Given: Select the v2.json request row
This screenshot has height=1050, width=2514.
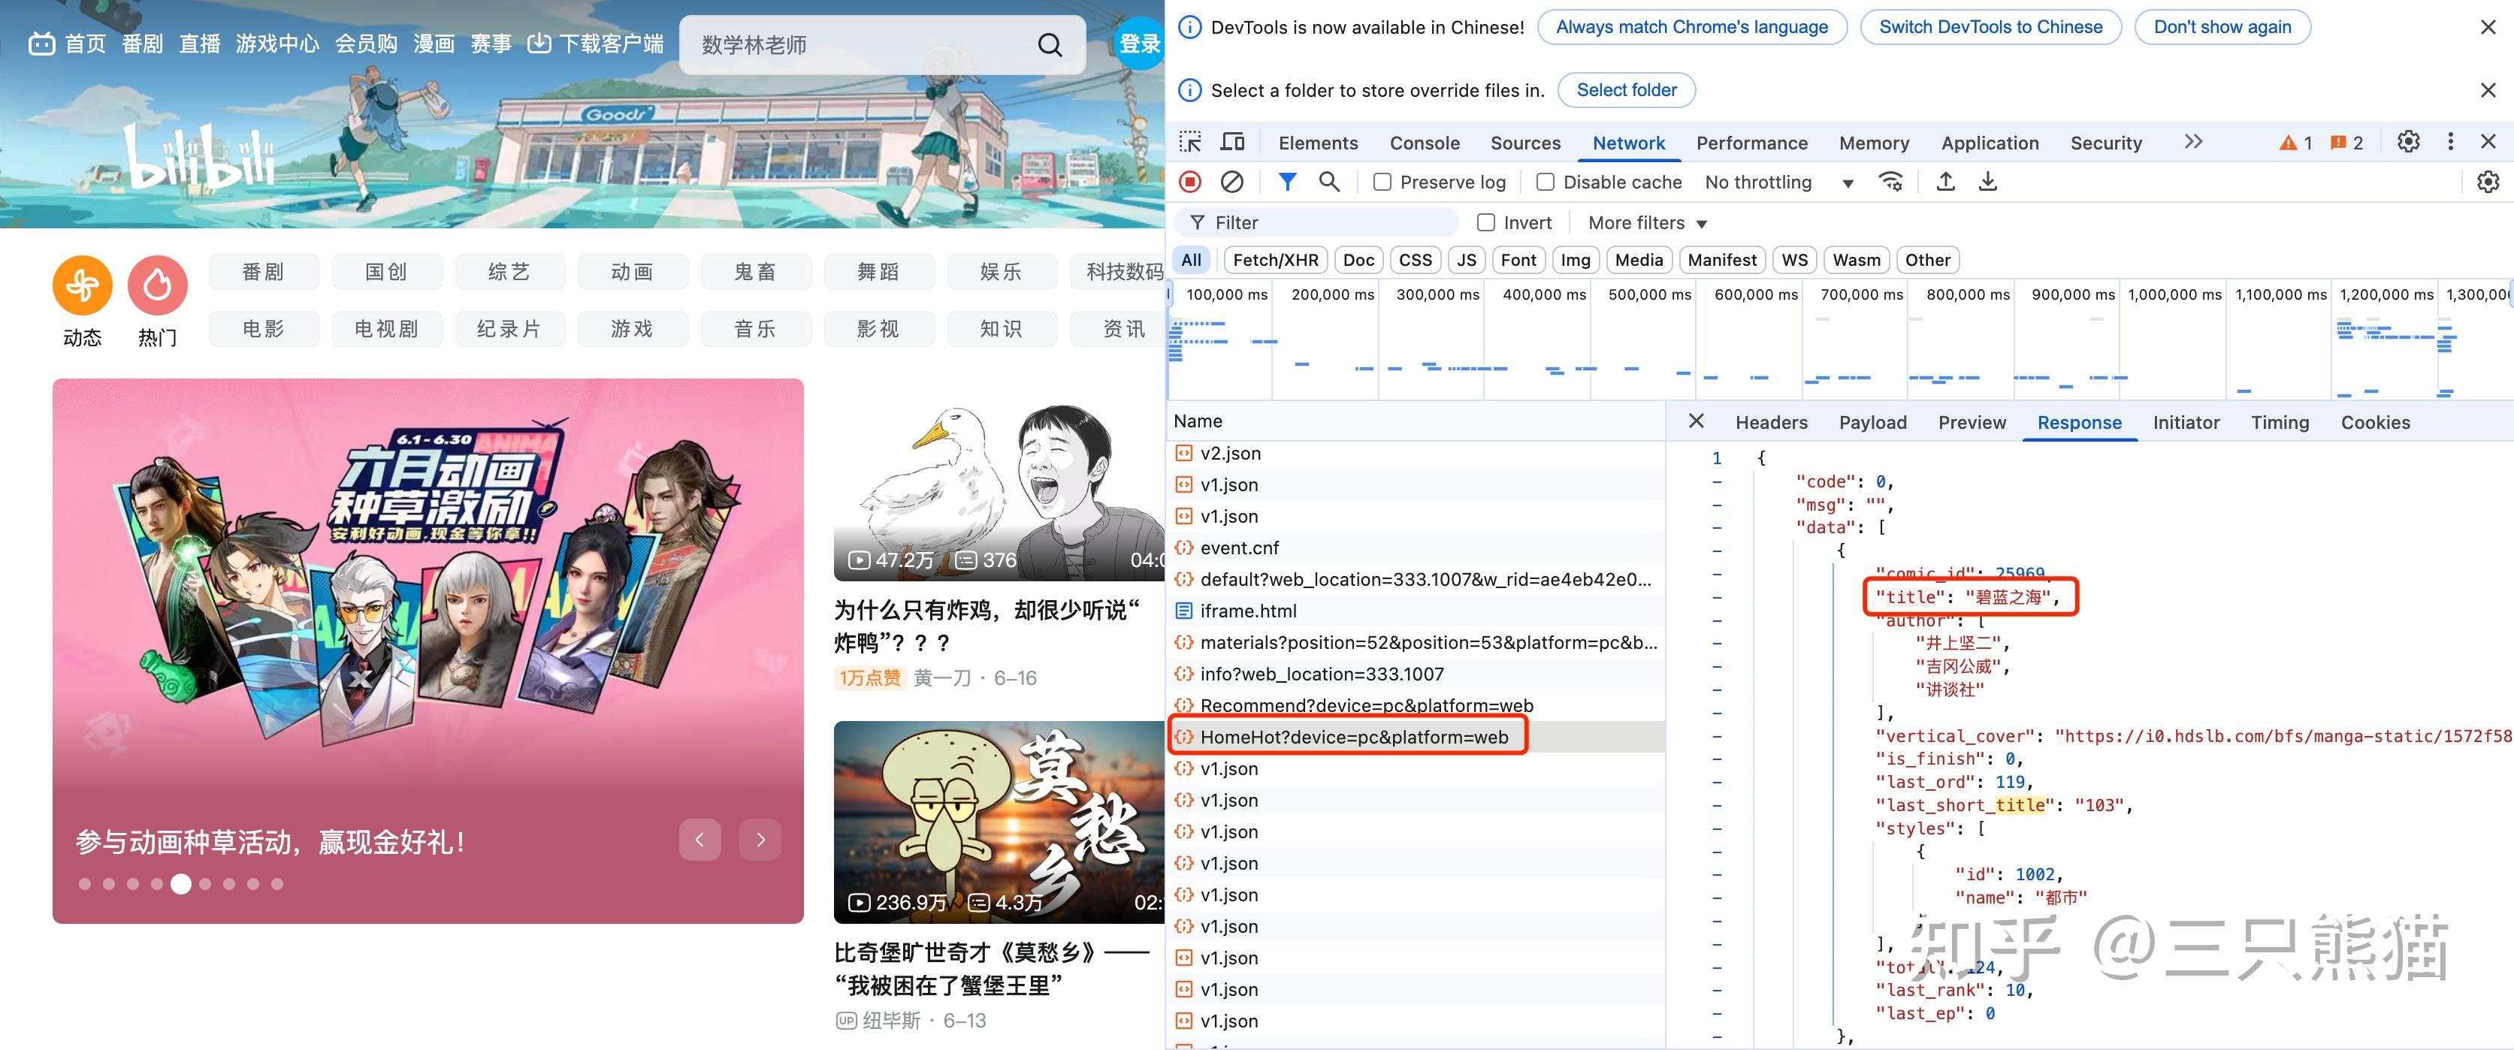Looking at the screenshot, I should click(x=1416, y=453).
